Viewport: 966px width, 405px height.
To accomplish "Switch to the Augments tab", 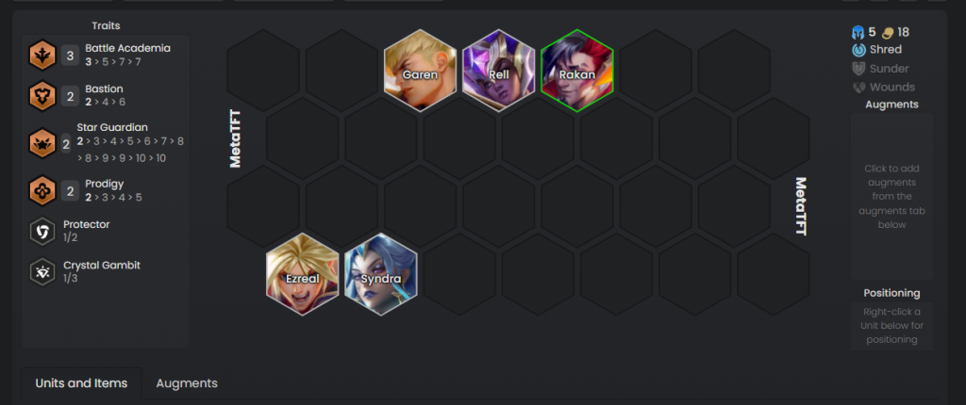I will pos(187,383).
